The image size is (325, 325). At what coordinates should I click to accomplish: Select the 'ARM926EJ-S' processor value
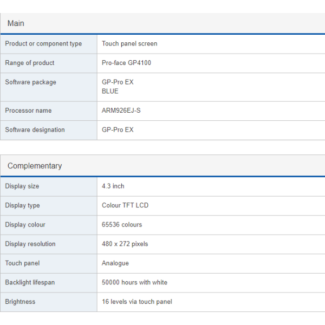pyautogui.click(x=121, y=110)
